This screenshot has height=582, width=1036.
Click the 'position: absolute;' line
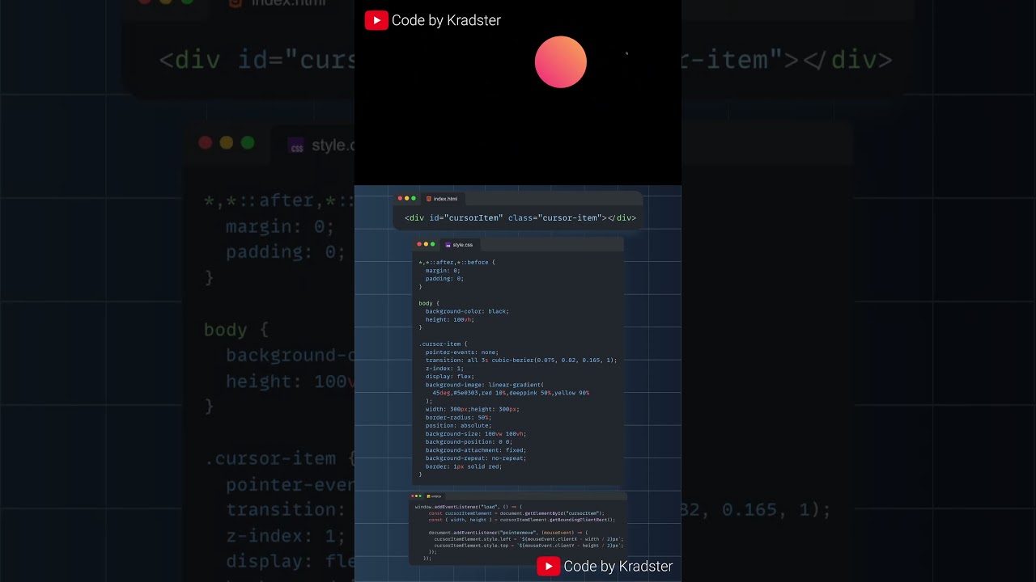coord(458,426)
